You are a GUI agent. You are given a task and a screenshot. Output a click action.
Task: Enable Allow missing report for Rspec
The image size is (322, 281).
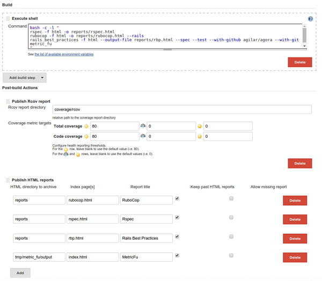pos(231,218)
